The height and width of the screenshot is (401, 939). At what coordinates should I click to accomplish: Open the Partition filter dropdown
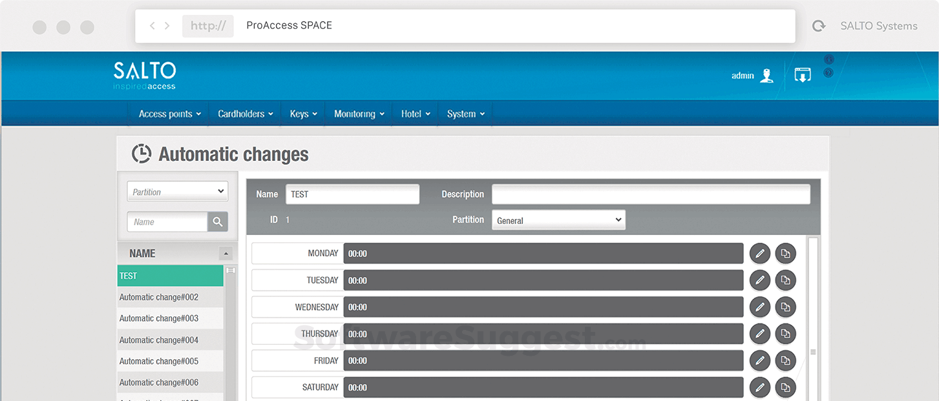177,191
